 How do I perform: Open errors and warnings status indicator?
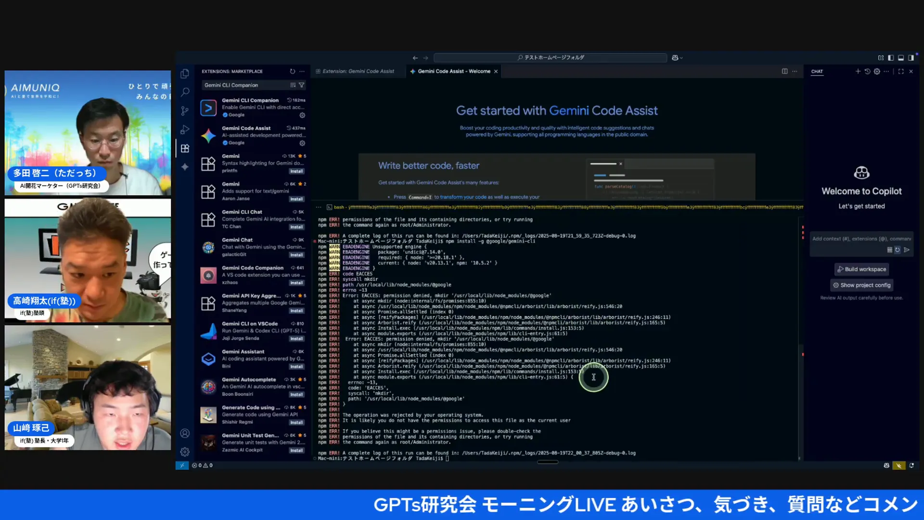[x=202, y=466]
